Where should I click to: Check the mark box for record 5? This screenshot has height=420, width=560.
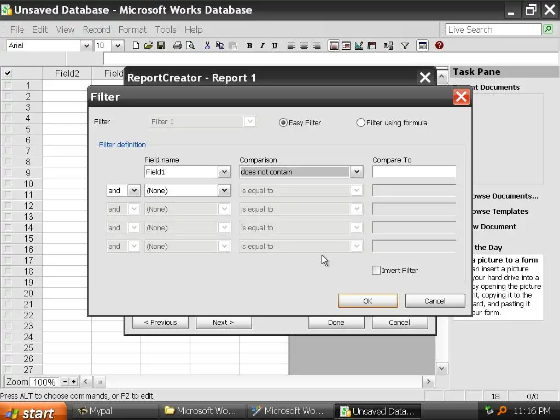coord(8,129)
